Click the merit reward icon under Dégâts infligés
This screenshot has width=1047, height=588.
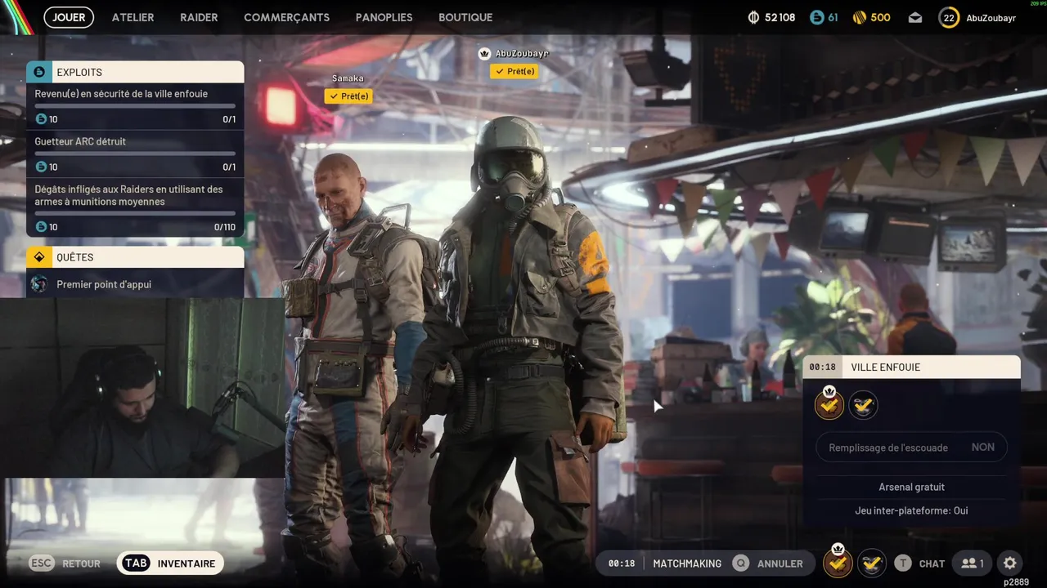pos(41,227)
